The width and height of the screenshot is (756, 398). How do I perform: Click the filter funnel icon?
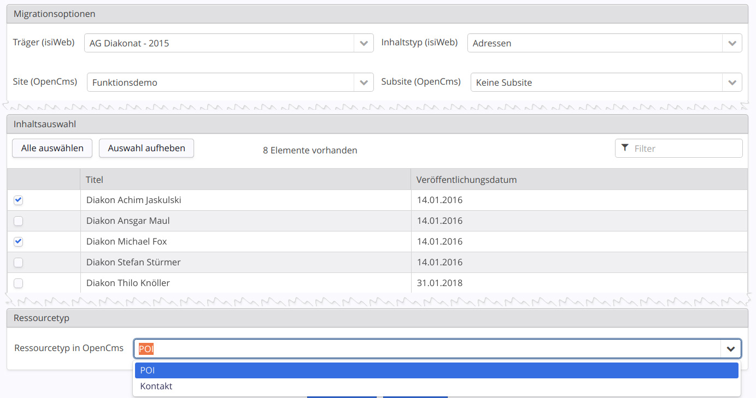tap(625, 148)
